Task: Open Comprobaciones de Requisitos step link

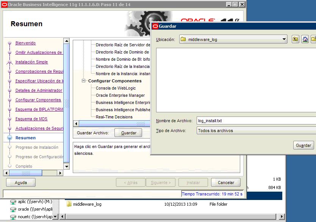Action: coord(39,71)
